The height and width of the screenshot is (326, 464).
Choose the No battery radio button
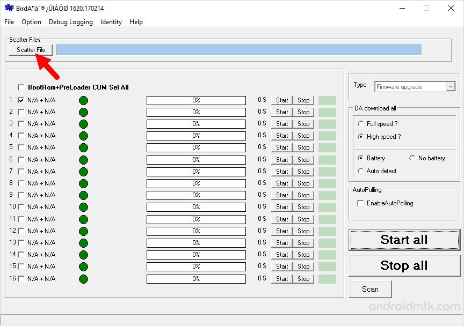coord(412,158)
